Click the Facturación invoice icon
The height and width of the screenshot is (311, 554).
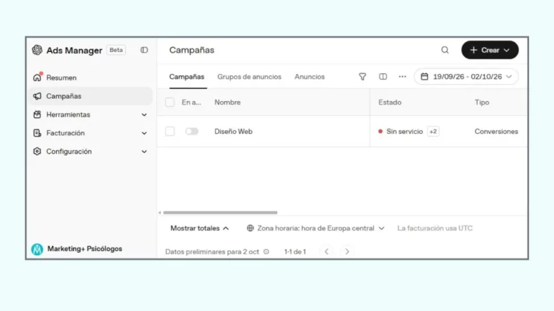click(37, 133)
